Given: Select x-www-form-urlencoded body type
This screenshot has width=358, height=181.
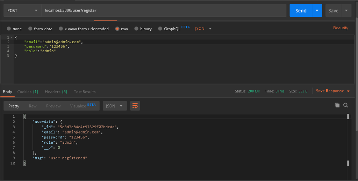Looking at the screenshot, I should 61,29.
